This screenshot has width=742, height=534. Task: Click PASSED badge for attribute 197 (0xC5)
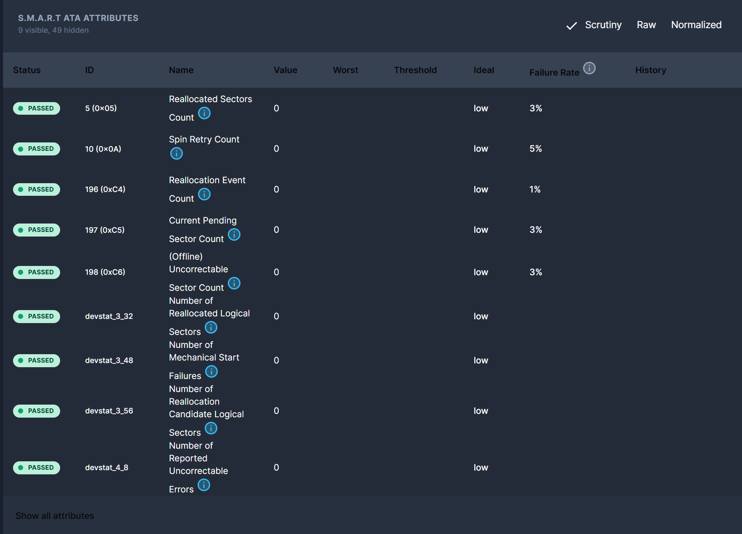[37, 230]
